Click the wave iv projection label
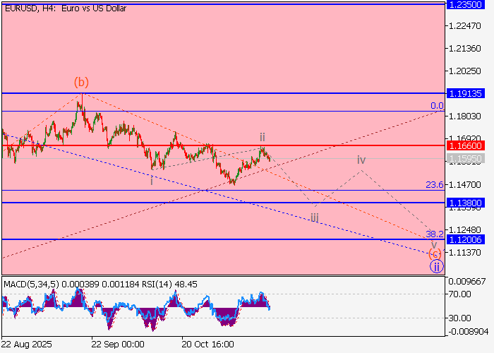The height and width of the screenshot is (353, 494). pyautogui.click(x=361, y=160)
